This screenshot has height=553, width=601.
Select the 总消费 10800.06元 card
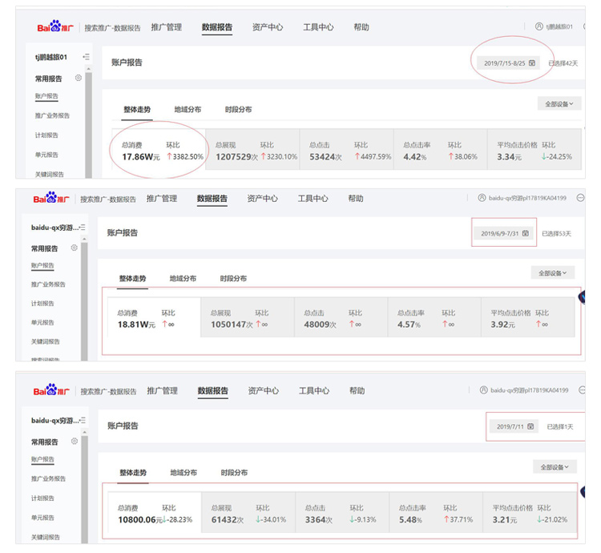tap(155, 512)
